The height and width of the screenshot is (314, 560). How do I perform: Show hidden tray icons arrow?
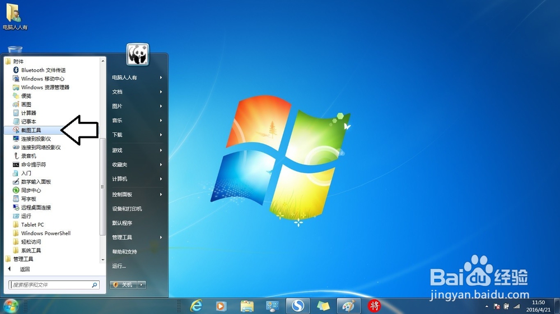coord(487,307)
